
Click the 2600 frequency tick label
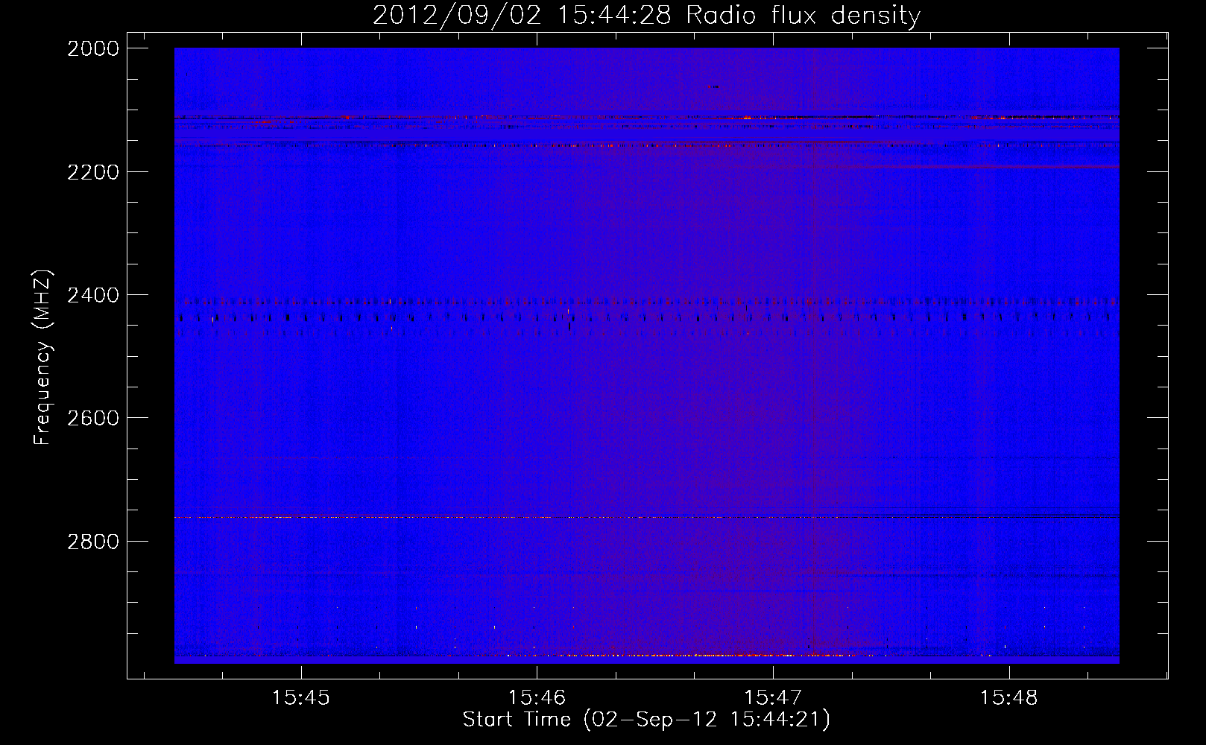(x=93, y=418)
